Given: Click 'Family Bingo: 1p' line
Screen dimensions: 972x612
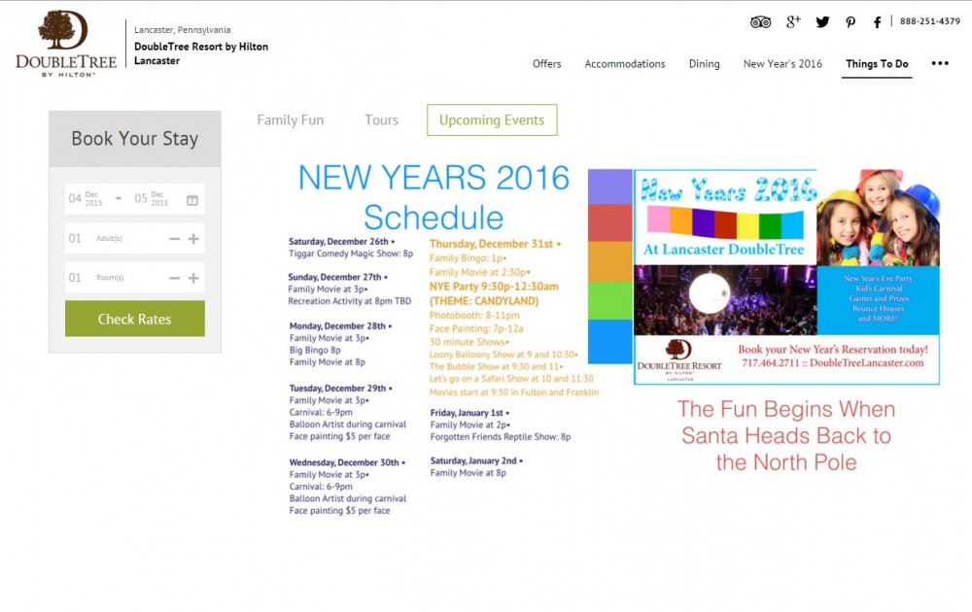Looking at the screenshot, I should pyautogui.click(x=469, y=258).
